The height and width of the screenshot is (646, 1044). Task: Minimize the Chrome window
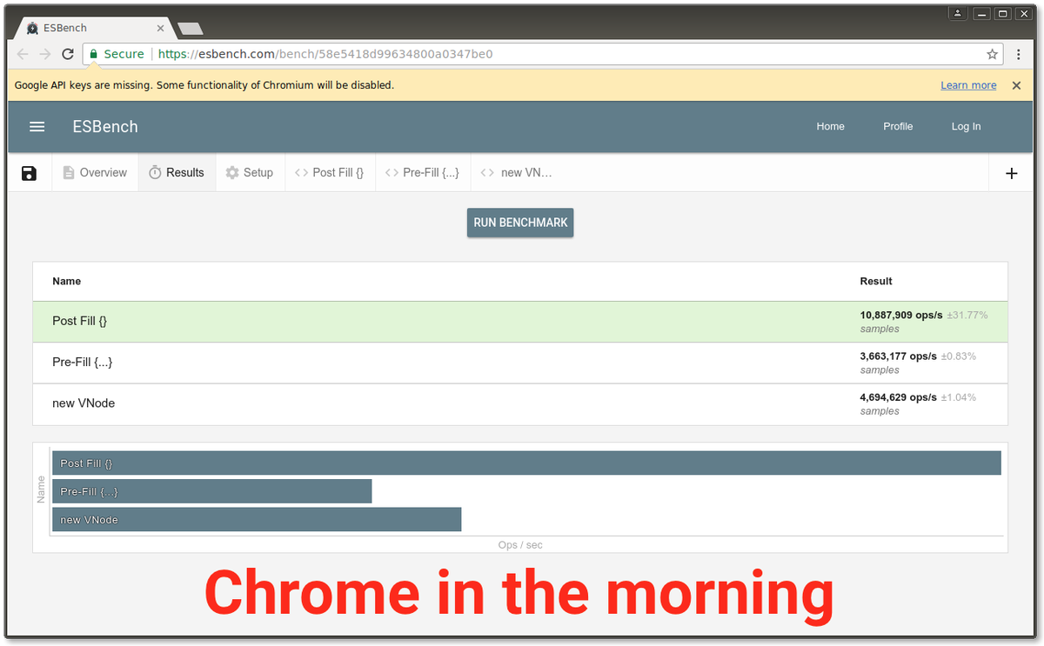pos(980,13)
